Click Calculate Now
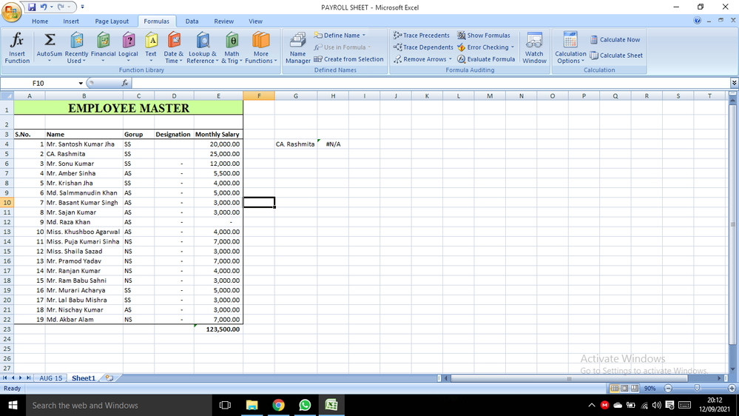 pyautogui.click(x=615, y=40)
